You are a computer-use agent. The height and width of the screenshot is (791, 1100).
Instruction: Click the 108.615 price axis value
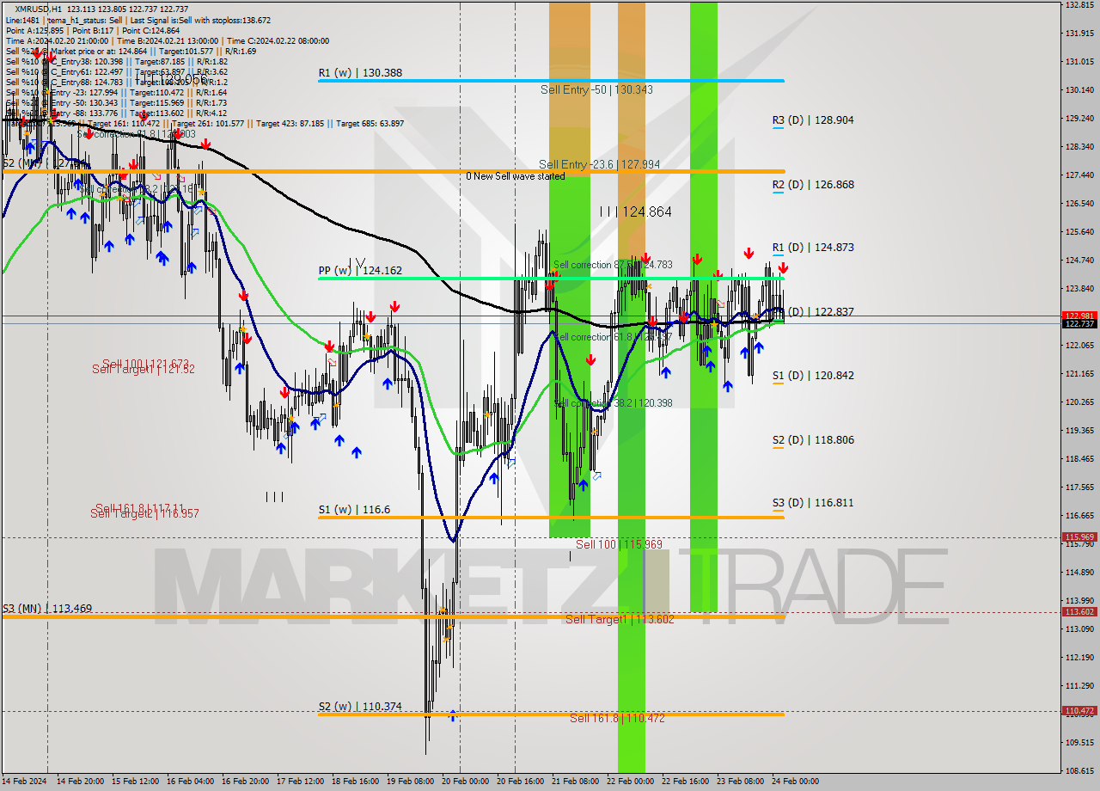tap(1079, 770)
